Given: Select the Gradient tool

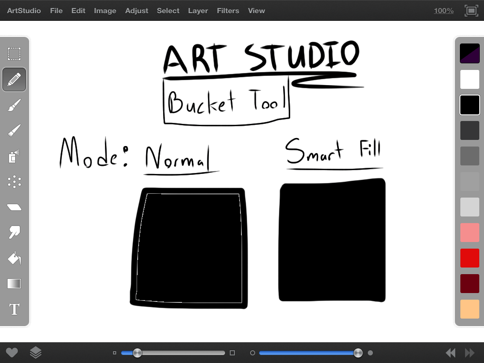Looking at the screenshot, I should pyautogui.click(x=14, y=284).
